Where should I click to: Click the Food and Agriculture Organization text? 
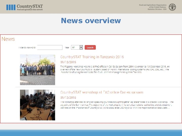click(x=153, y=7)
